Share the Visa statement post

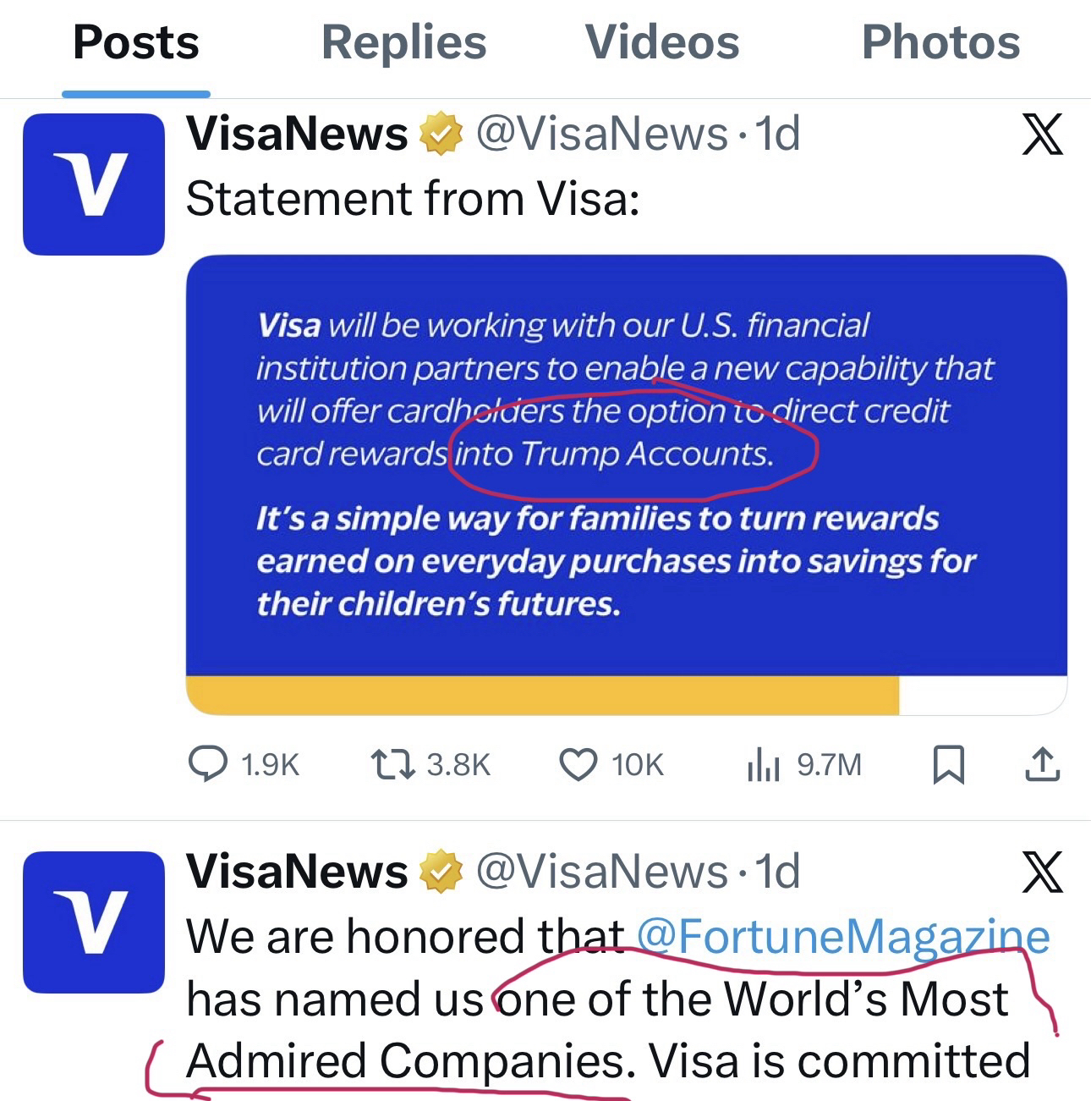[1042, 764]
